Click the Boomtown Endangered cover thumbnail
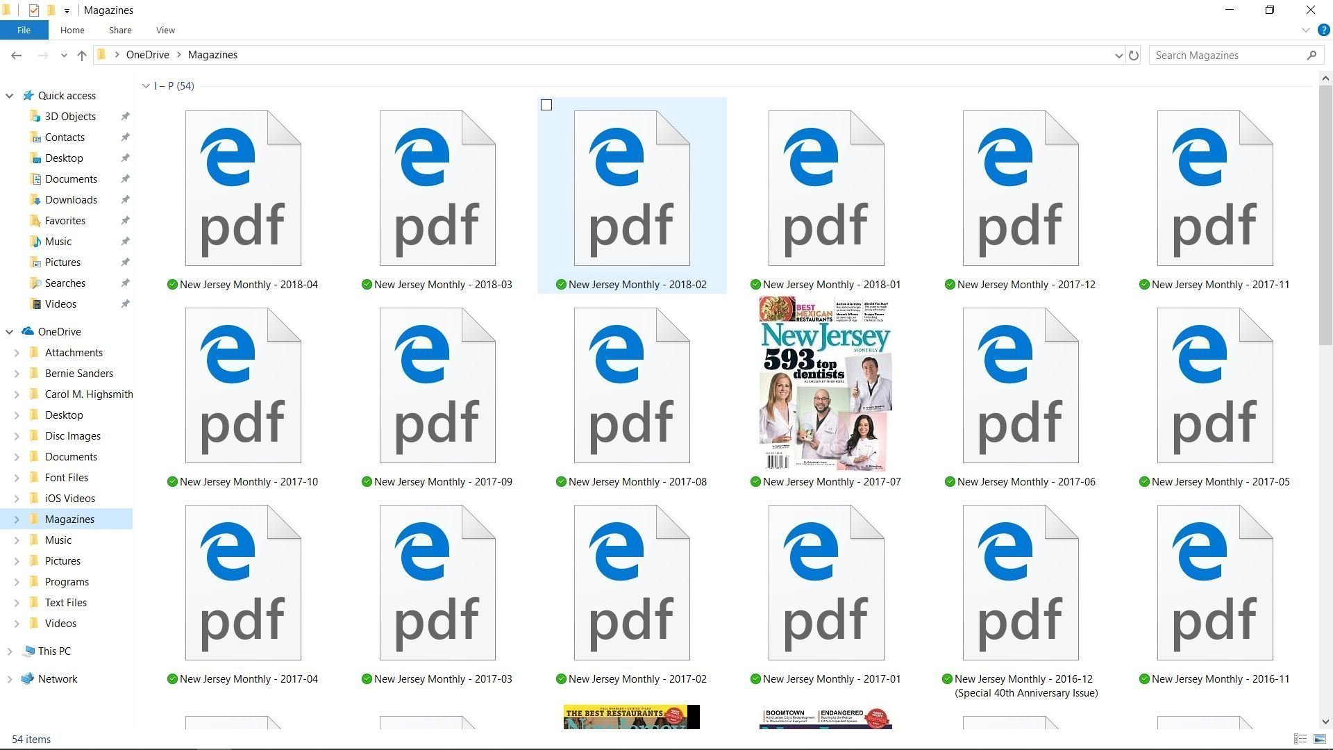The image size is (1333, 750). point(825,718)
